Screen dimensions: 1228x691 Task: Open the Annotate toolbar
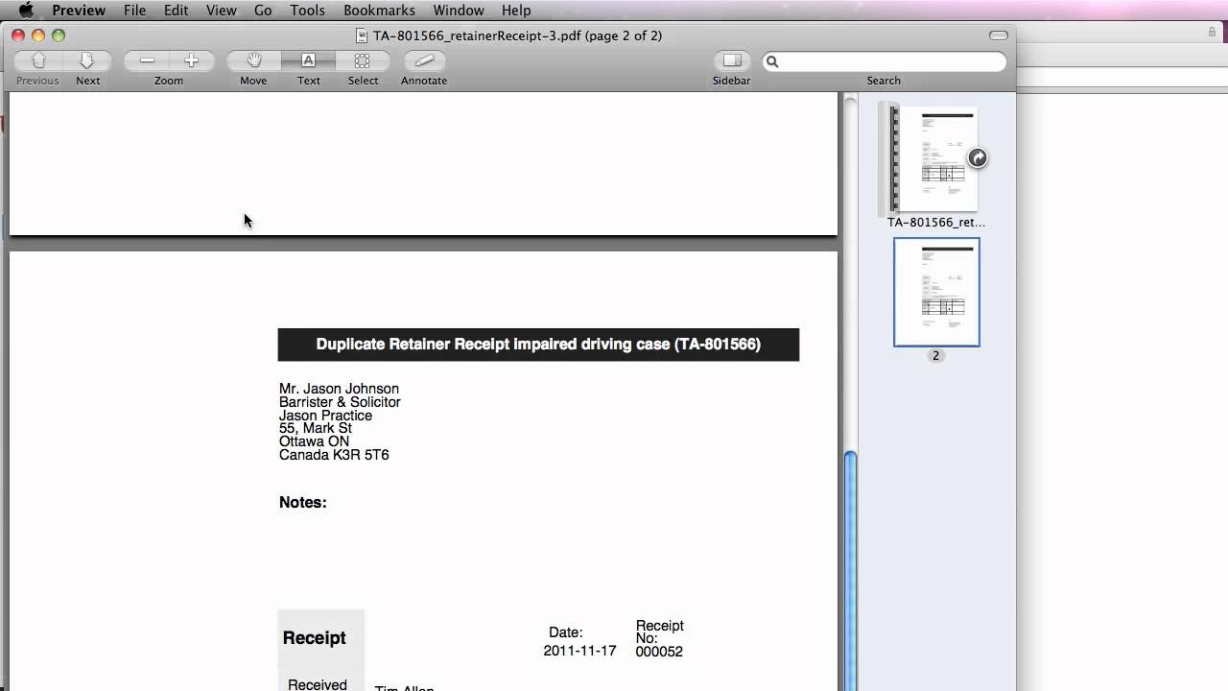pyautogui.click(x=424, y=60)
